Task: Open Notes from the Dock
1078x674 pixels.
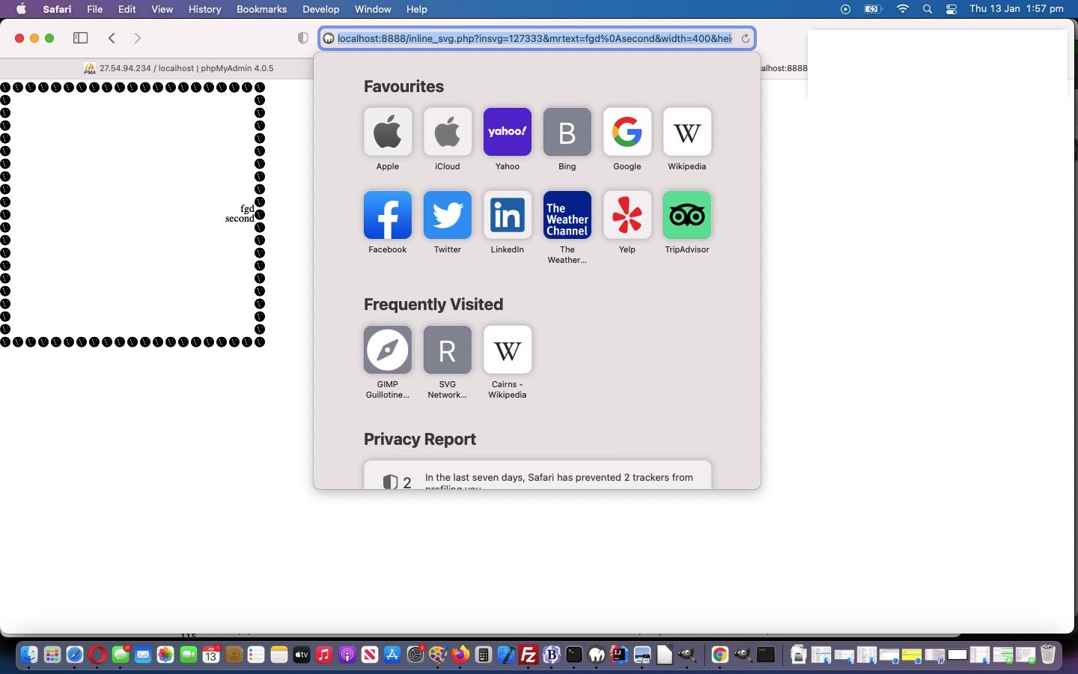Action: [x=279, y=655]
